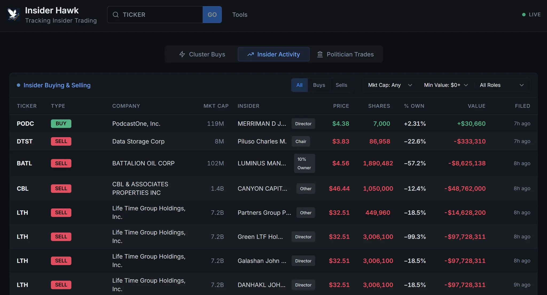Click the GO search button
Screen dimensions: 547x295
click(212, 15)
